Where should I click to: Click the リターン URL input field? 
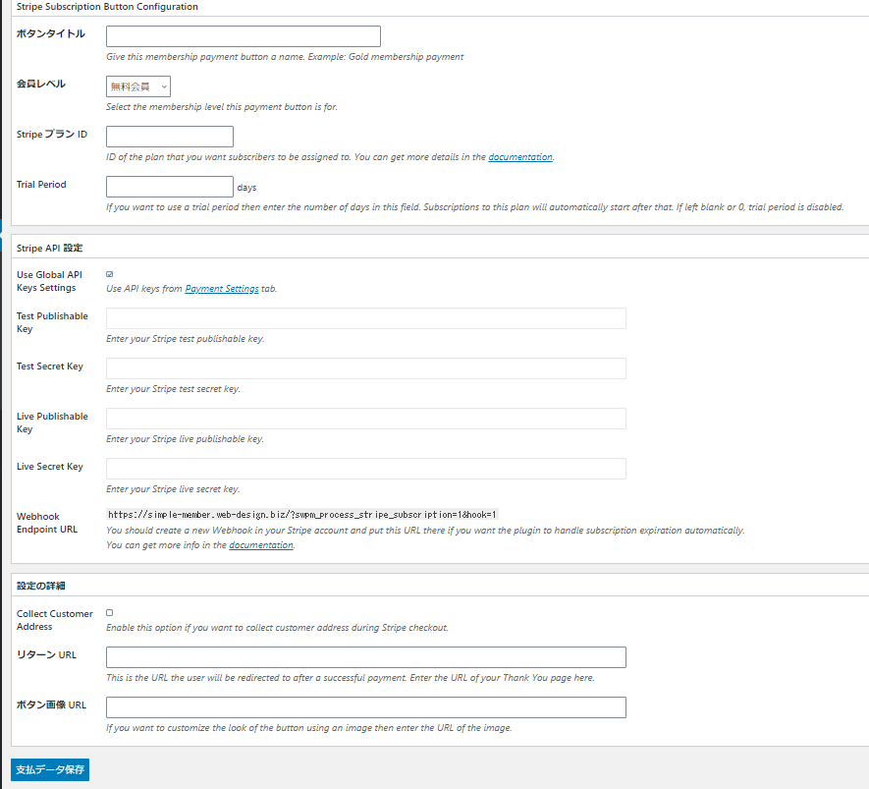coord(366,657)
